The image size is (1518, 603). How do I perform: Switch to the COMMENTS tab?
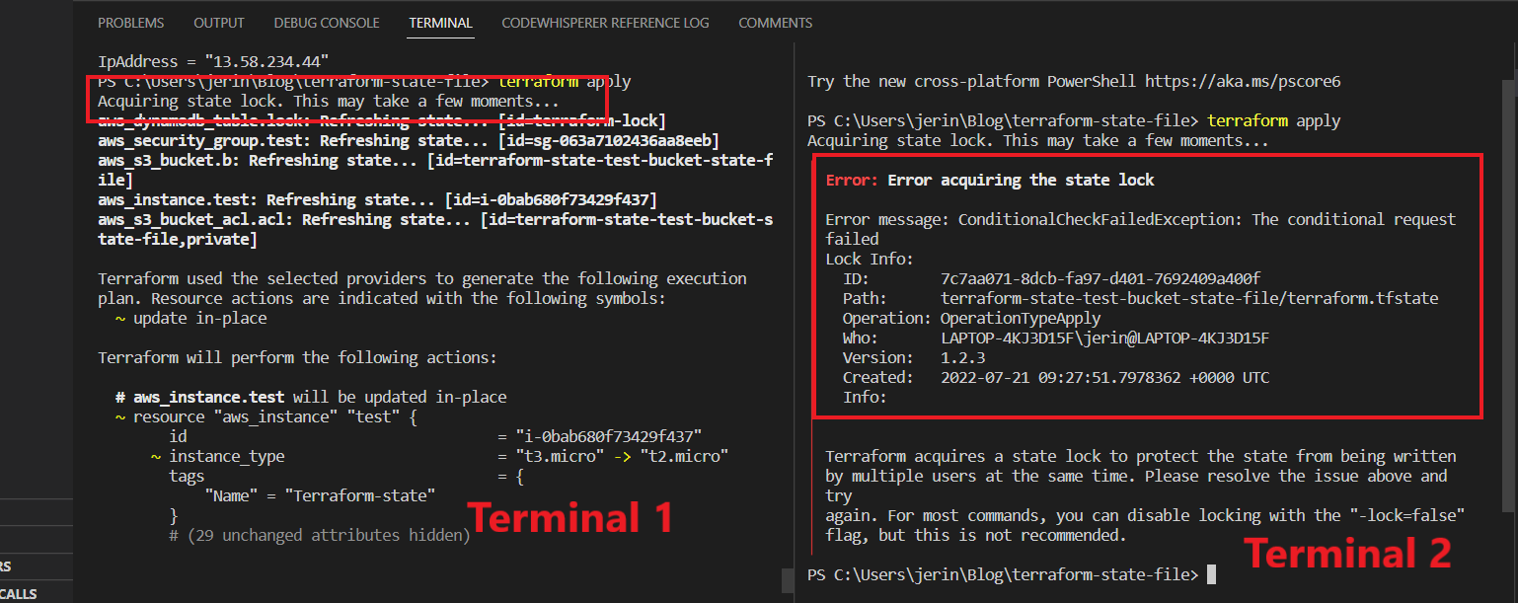point(776,22)
